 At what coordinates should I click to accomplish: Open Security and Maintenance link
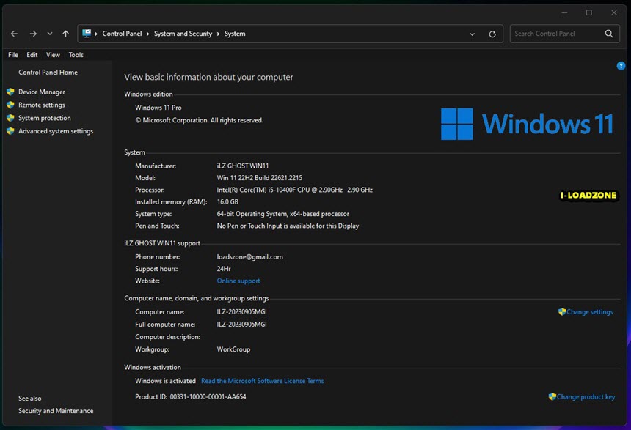click(56, 411)
